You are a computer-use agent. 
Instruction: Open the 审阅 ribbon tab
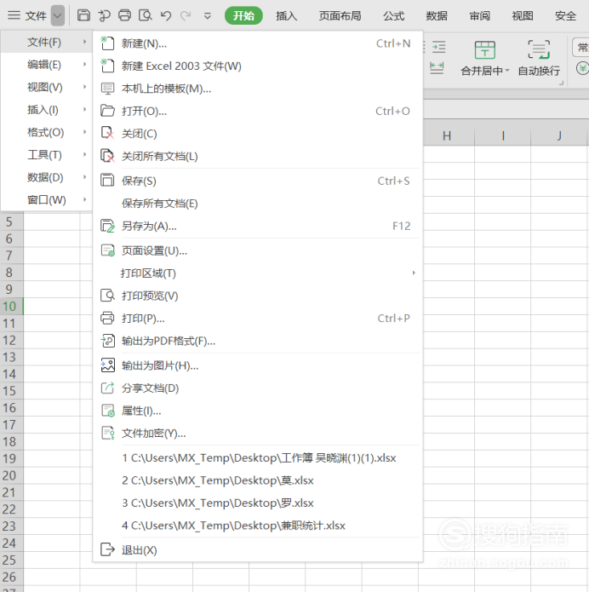[479, 15]
